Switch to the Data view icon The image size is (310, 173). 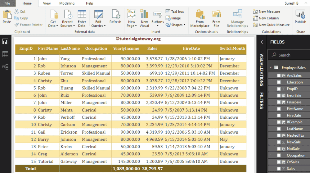coord(5,54)
